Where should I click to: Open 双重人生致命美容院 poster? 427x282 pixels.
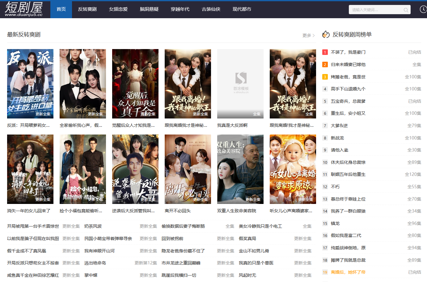point(240,169)
